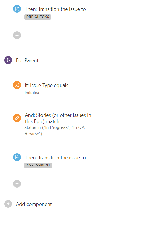Click the purple For Parent branch icon

coord(8,60)
